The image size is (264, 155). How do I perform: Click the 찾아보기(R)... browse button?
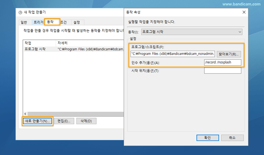point(229,54)
